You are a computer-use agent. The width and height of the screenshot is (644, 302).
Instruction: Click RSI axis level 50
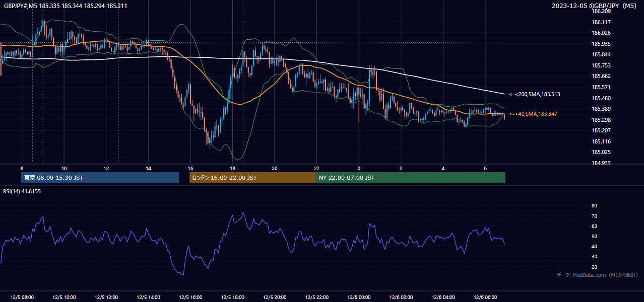594,236
